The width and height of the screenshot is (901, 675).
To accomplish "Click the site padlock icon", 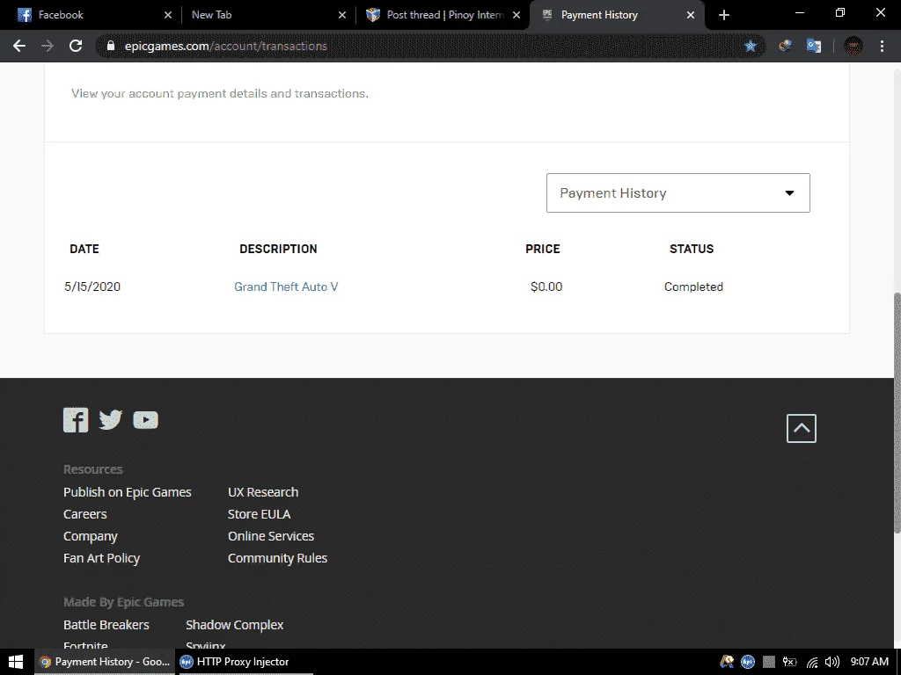I will tap(111, 46).
